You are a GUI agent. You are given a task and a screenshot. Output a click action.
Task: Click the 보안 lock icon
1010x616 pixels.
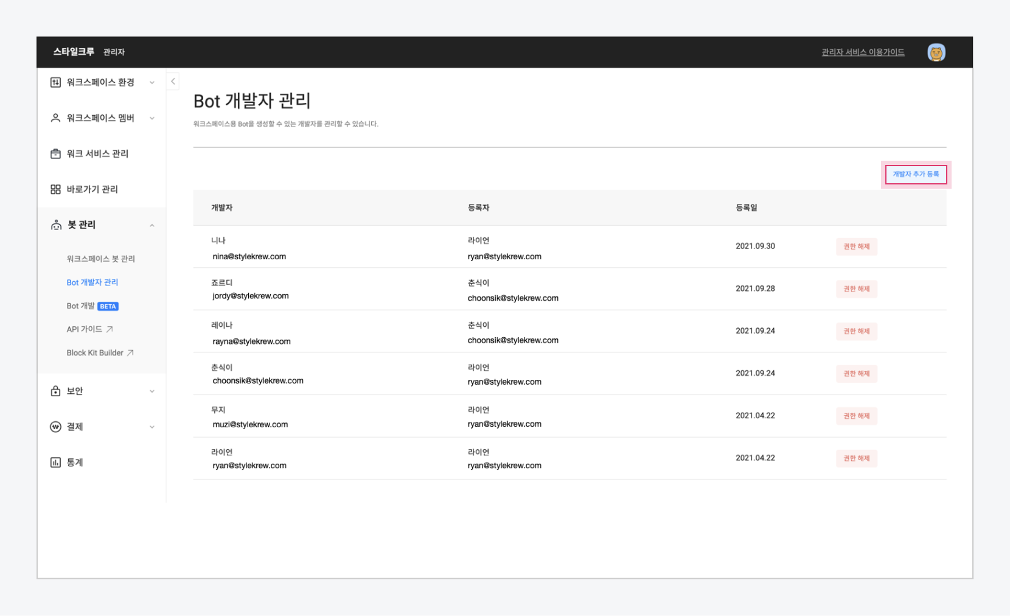(x=55, y=391)
